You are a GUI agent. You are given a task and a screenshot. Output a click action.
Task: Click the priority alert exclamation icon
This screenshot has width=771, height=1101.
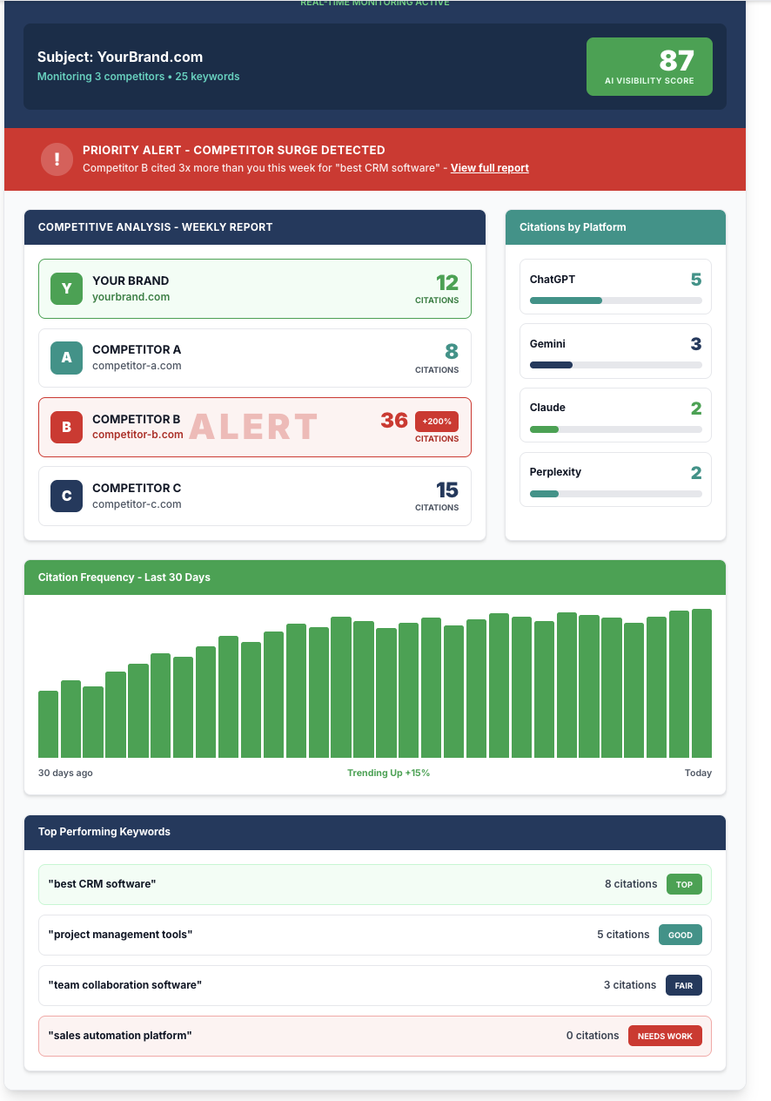[x=57, y=159]
